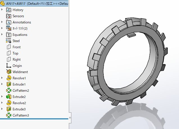
Task: Select the Front plane label
Action: click(x=17, y=47)
